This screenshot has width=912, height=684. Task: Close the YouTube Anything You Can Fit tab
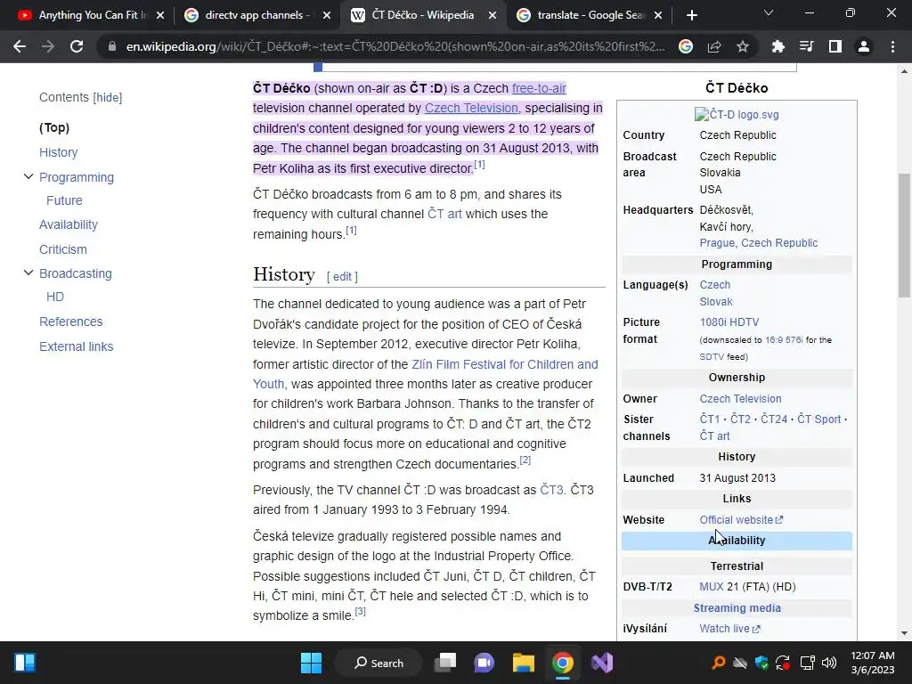pyautogui.click(x=160, y=15)
